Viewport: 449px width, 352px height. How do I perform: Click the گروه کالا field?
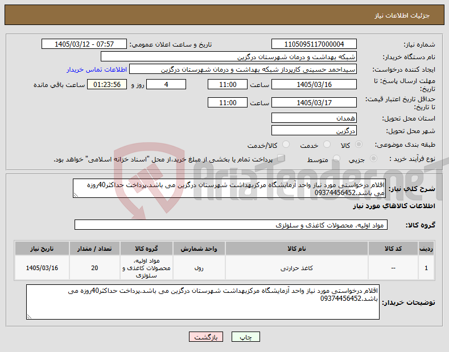231,225
